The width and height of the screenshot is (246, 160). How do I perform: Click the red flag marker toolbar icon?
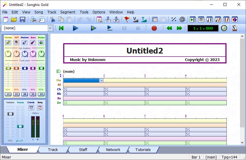coord(127,19)
